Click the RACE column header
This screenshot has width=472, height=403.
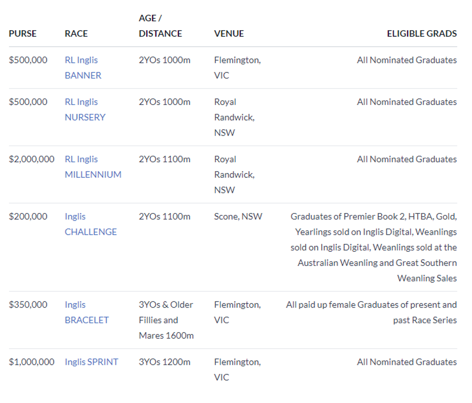click(x=76, y=34)
